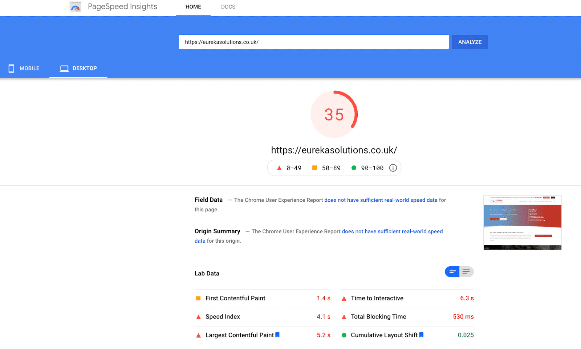Select the MOBILE report tab
This screenshot has height=349, width=581.
coord(29,68)
